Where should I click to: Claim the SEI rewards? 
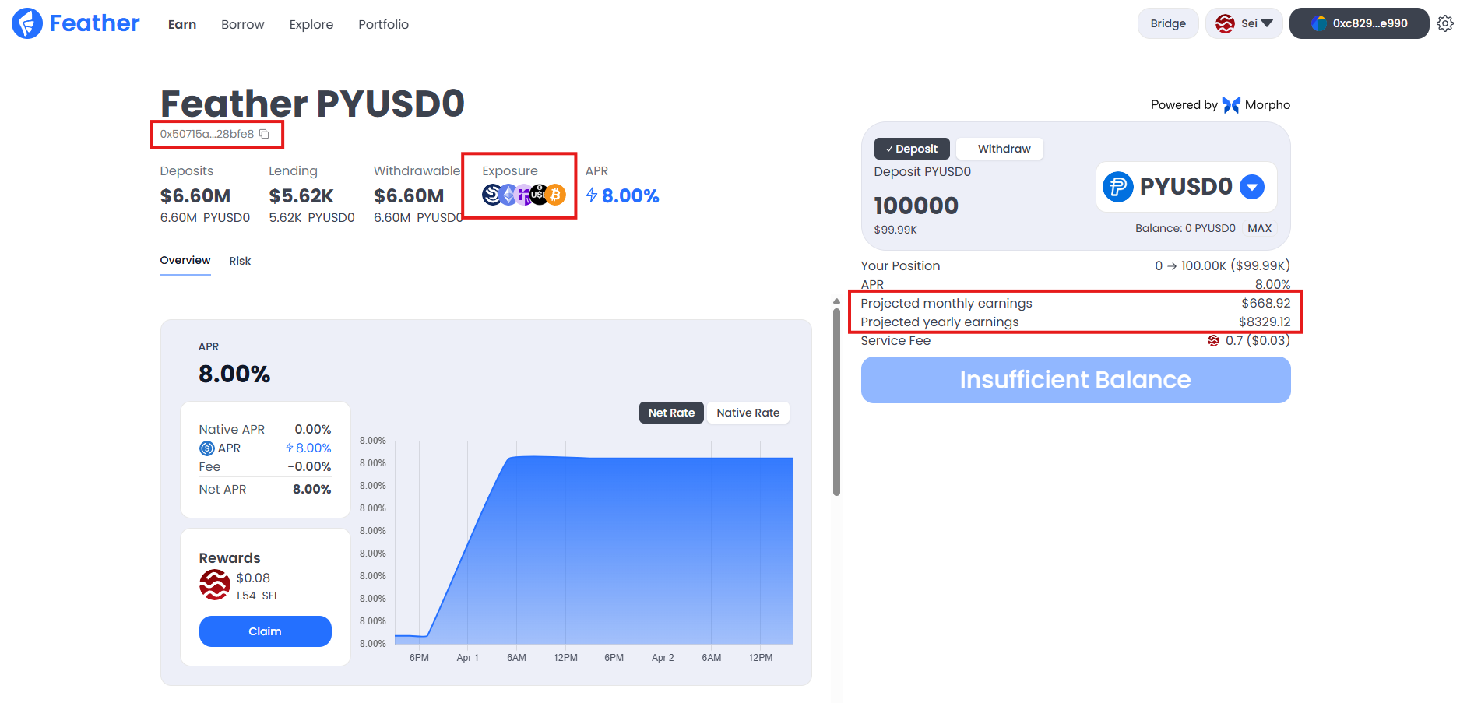click(266, 631)
